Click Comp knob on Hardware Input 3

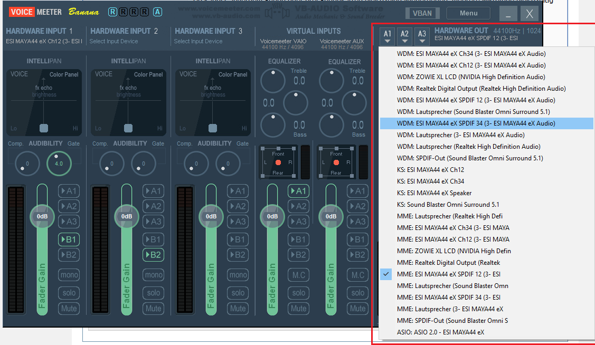click(x=196, y=164)
